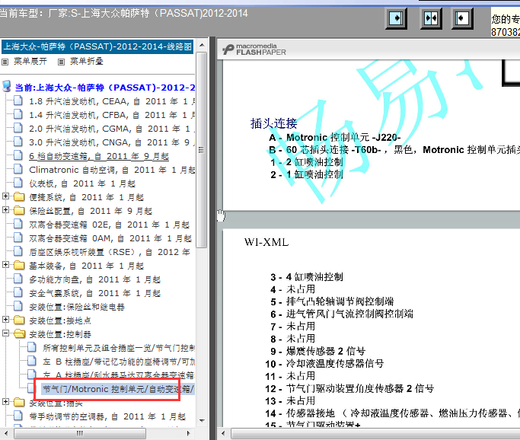
Task: Click document pane horizontal scroll left arrow
Action: click(223, 433)
